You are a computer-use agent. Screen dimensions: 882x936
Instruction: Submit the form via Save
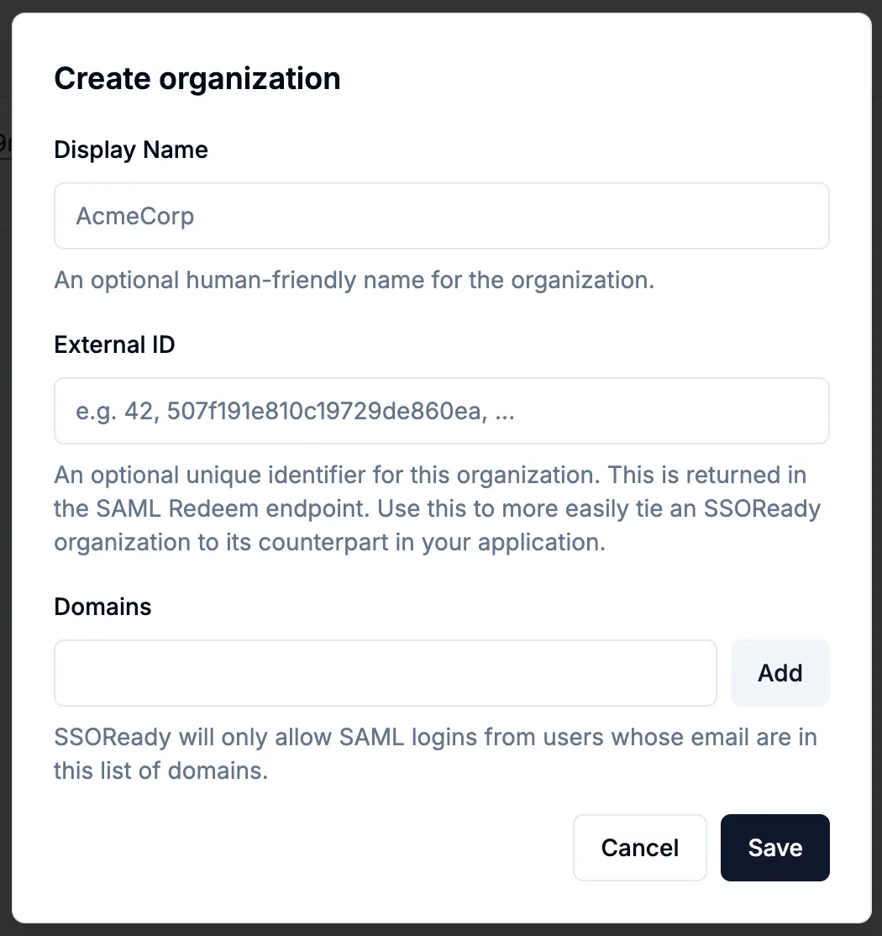pyautogui.click(x=774, y=847)
